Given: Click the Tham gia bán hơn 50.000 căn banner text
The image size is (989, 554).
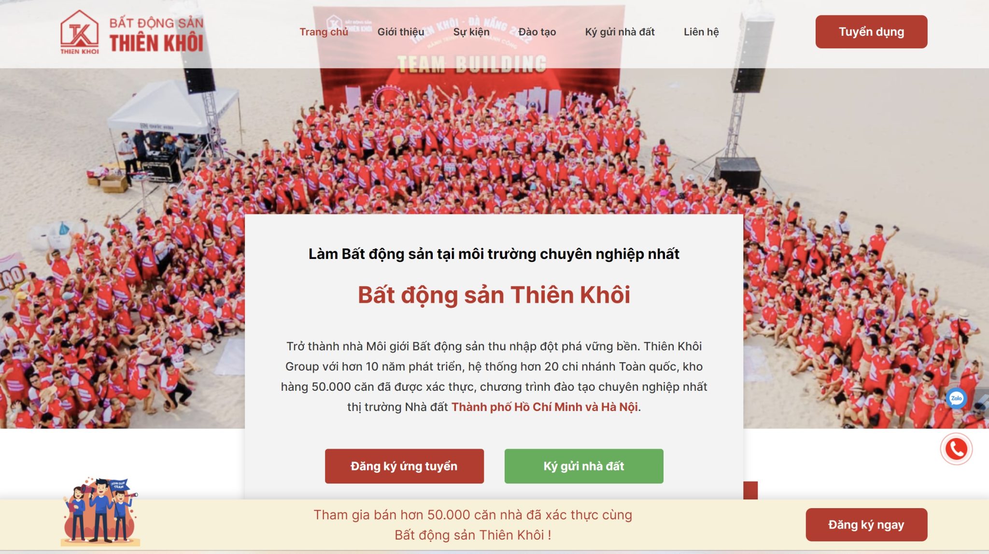Looking at the screenshot, I should [x=473, y=525].
